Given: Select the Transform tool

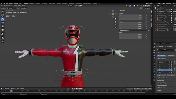Looking at the screenshot, I should click(x=3, y=30).
